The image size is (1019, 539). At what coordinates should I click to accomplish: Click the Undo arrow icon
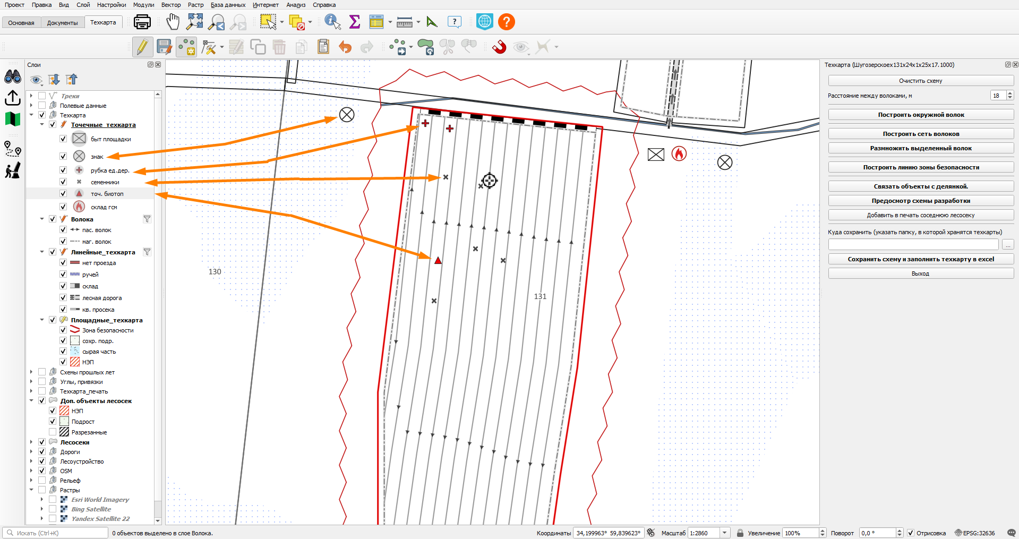pos(345,47)
